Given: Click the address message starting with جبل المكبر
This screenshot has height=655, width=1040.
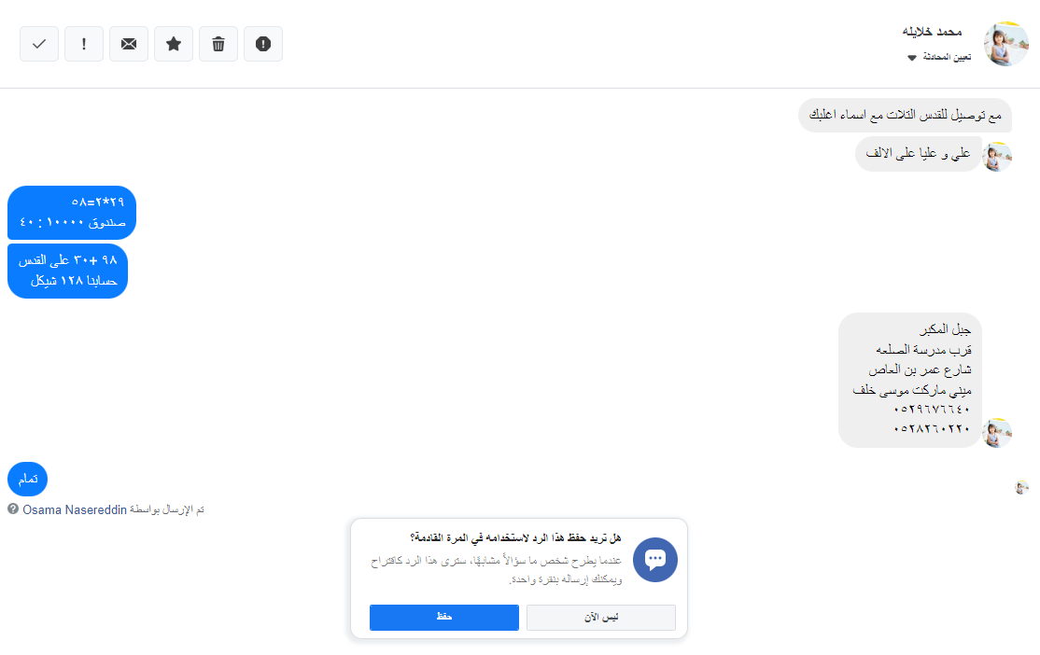Looking at the screenshot, I should click(x=910, y=380).
